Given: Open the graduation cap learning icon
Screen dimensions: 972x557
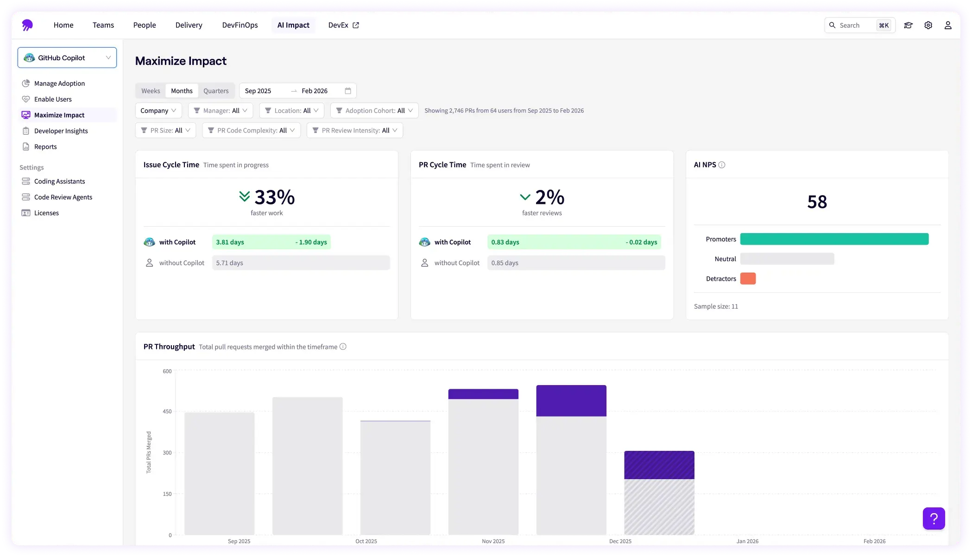Looking at the screenshot, I should [908, 25].
